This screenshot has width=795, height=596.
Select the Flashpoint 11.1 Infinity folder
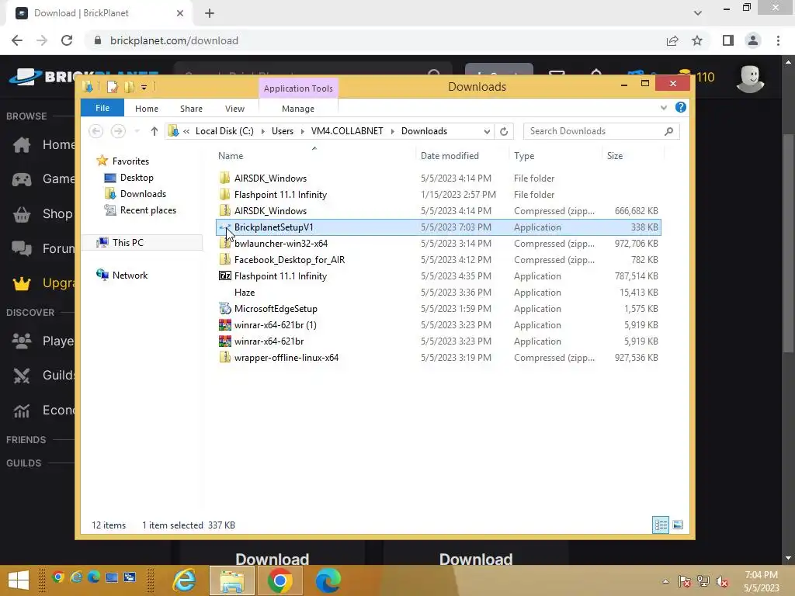click(280, 195)
